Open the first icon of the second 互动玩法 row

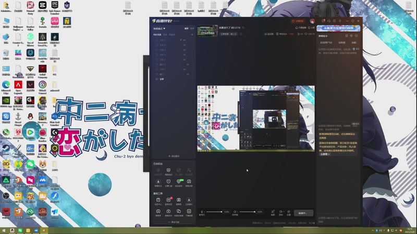[158, 183]
